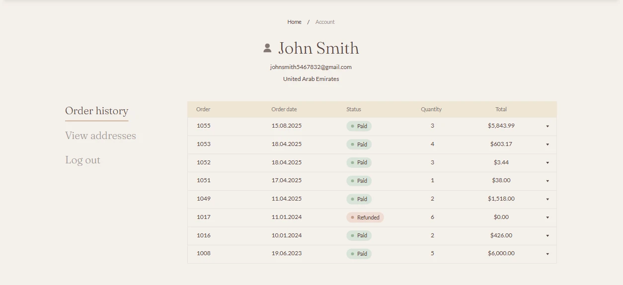
Task: Select order number 1016
Action: tap(204, 235)
